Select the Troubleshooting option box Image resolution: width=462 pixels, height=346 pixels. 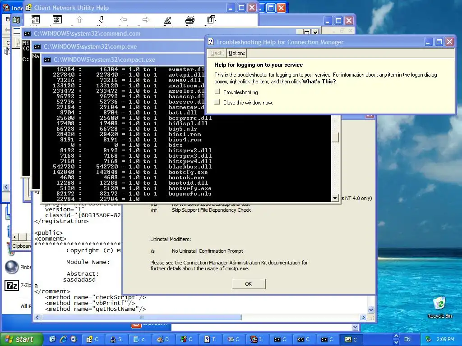(x=217, y=92)
